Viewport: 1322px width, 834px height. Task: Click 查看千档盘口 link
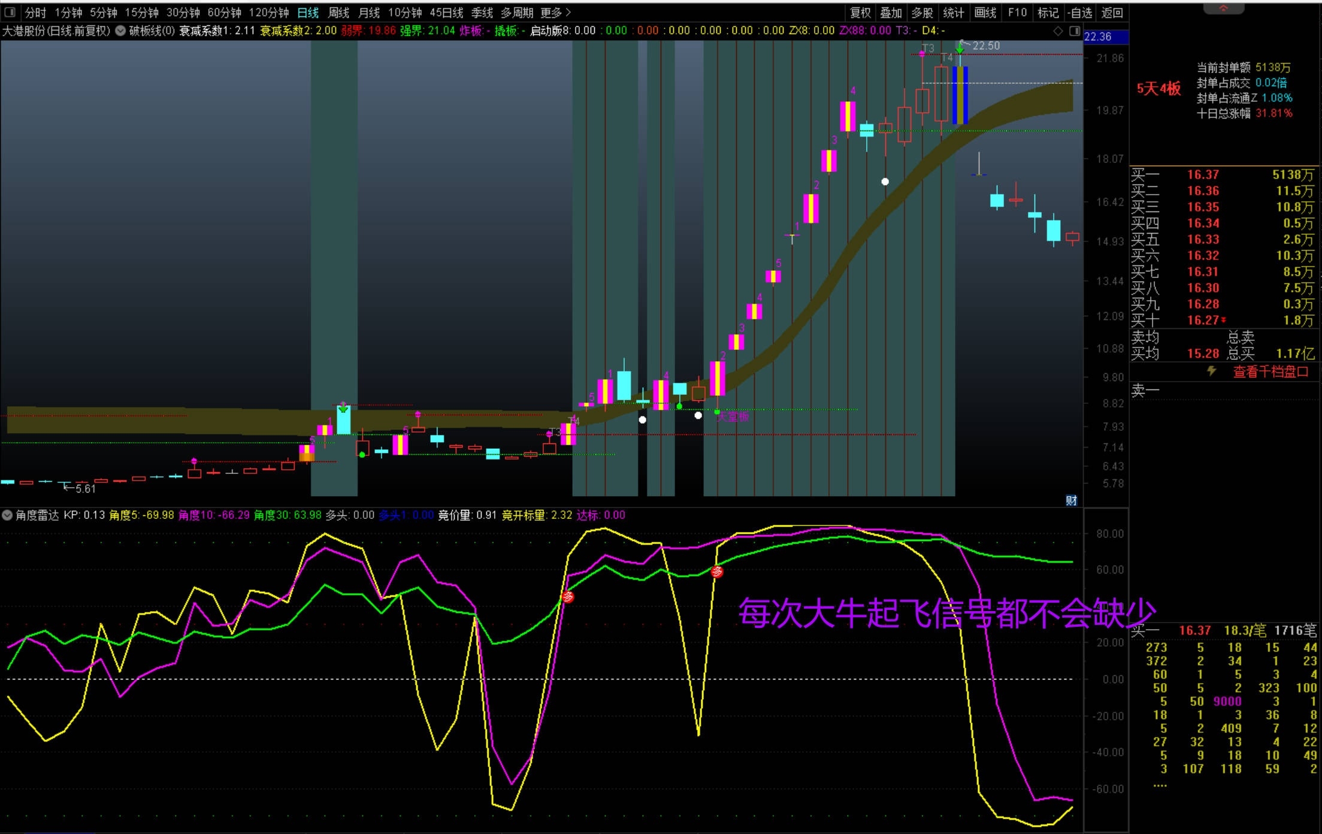click(1270, 372)
